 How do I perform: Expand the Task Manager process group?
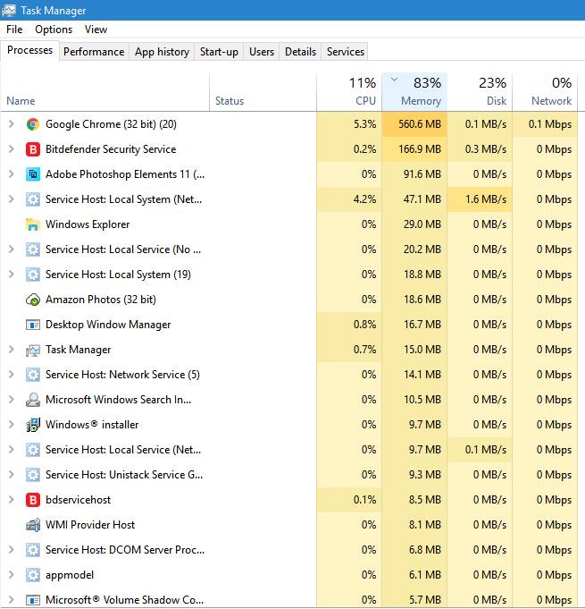12,350
